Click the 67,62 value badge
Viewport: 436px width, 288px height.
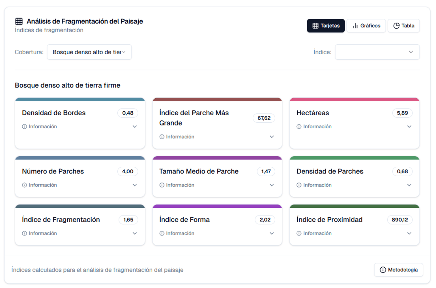pyautogui.click(x=264, y=118)
